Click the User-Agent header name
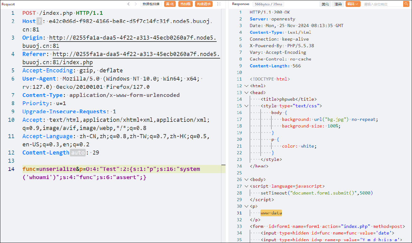Viewport: 412px width, 243px height. [x=39, y=79]
